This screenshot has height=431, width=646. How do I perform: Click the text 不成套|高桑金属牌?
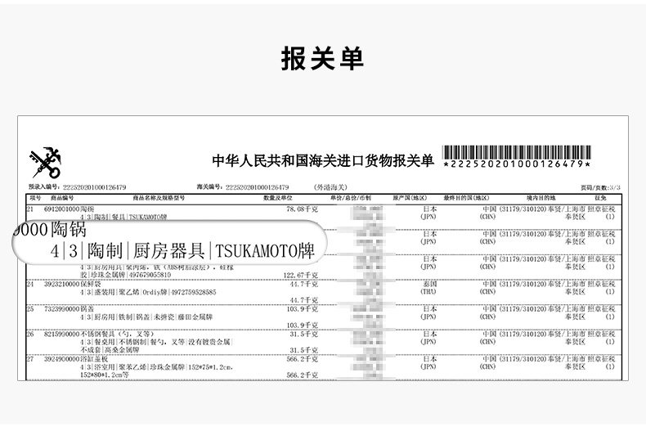[x=110, y=350]
